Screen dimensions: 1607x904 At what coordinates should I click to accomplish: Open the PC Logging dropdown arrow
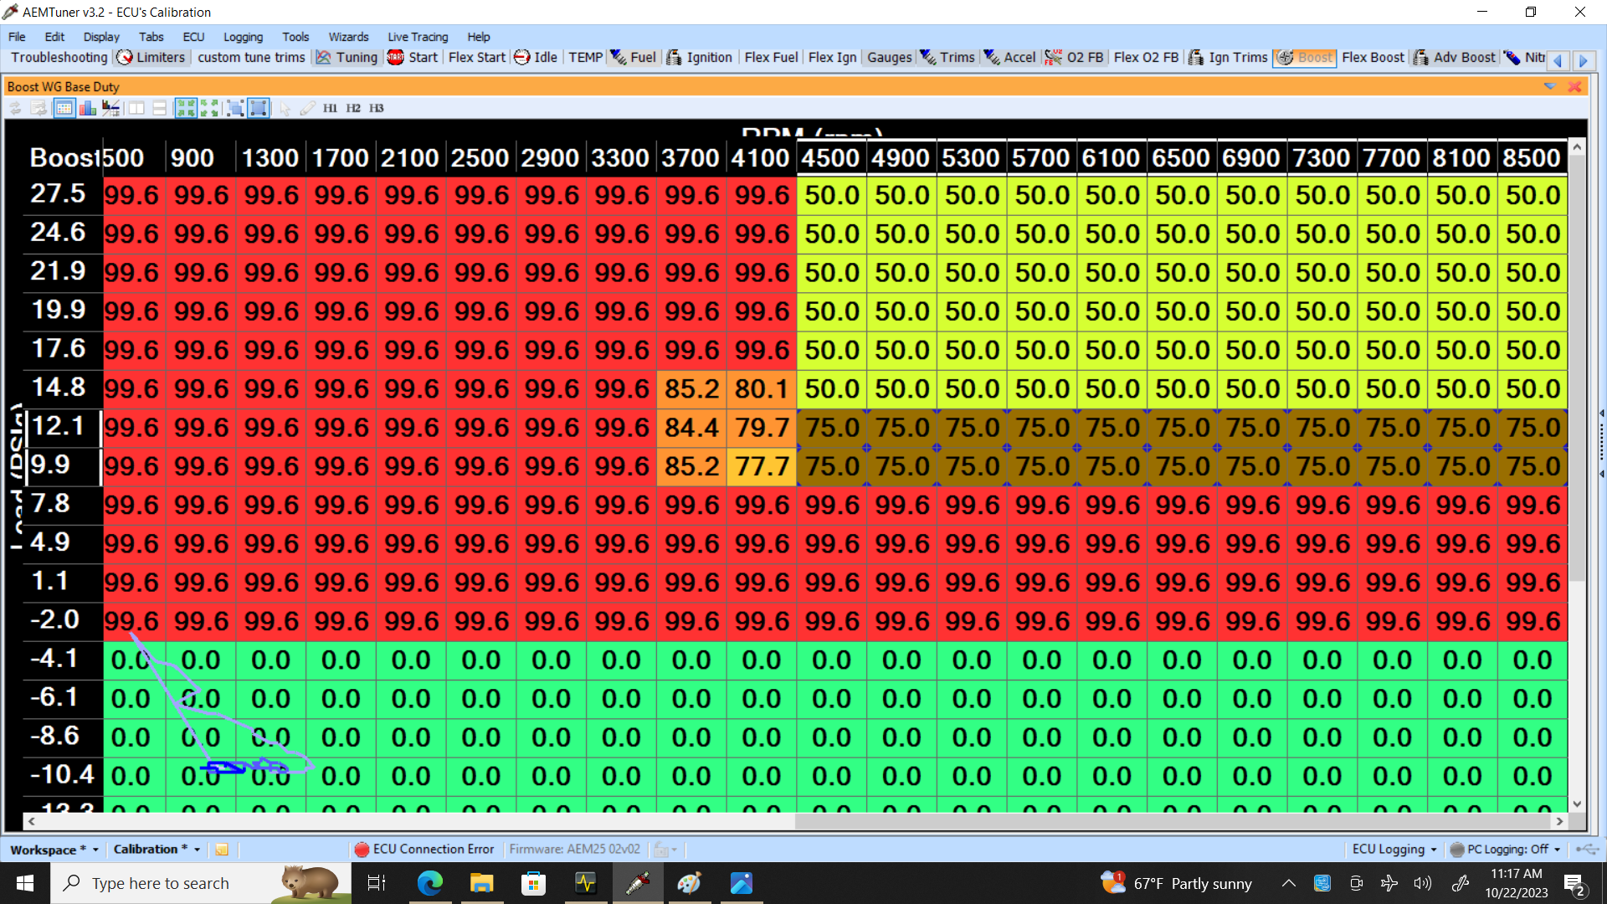(x=1558, y=850)
